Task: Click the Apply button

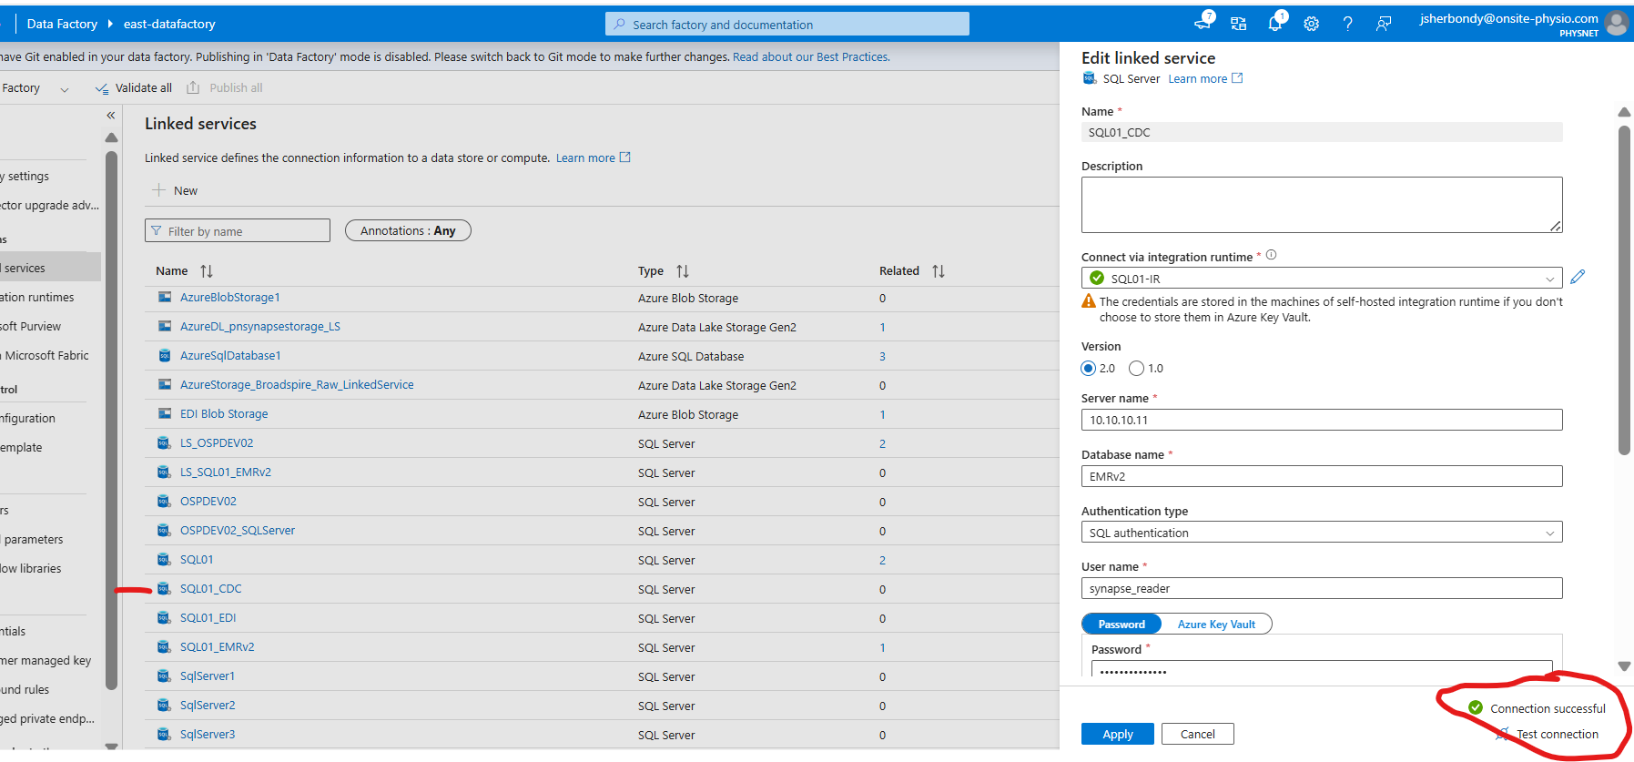Action: tap(1118, 734)
